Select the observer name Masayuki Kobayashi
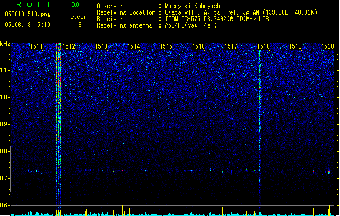Image resolution: width=340 pixels, height=216 pixels. point(194,6)
